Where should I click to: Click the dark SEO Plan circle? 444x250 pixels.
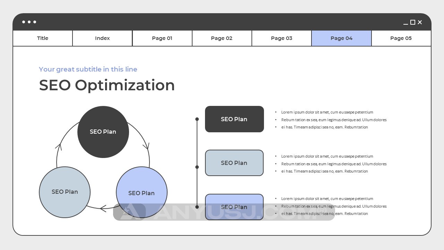pos(103,132)
